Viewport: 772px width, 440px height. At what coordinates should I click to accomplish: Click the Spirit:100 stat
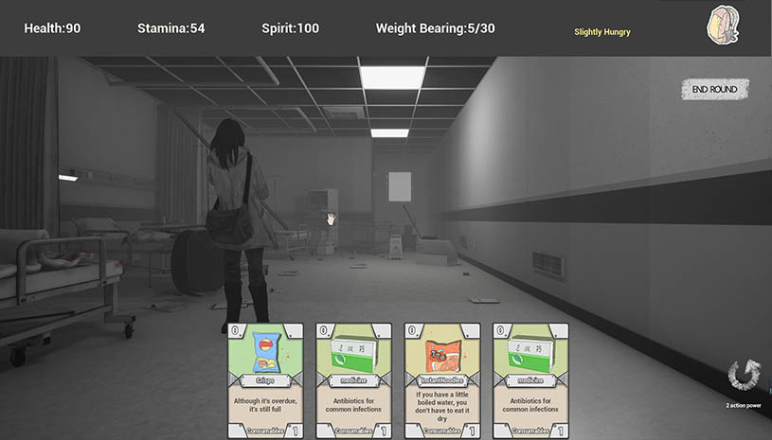(290, 28)
